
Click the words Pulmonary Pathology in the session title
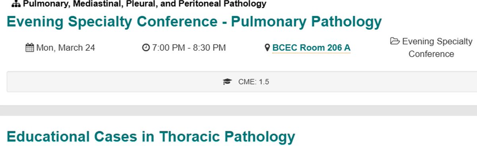[x=306, y=21]
